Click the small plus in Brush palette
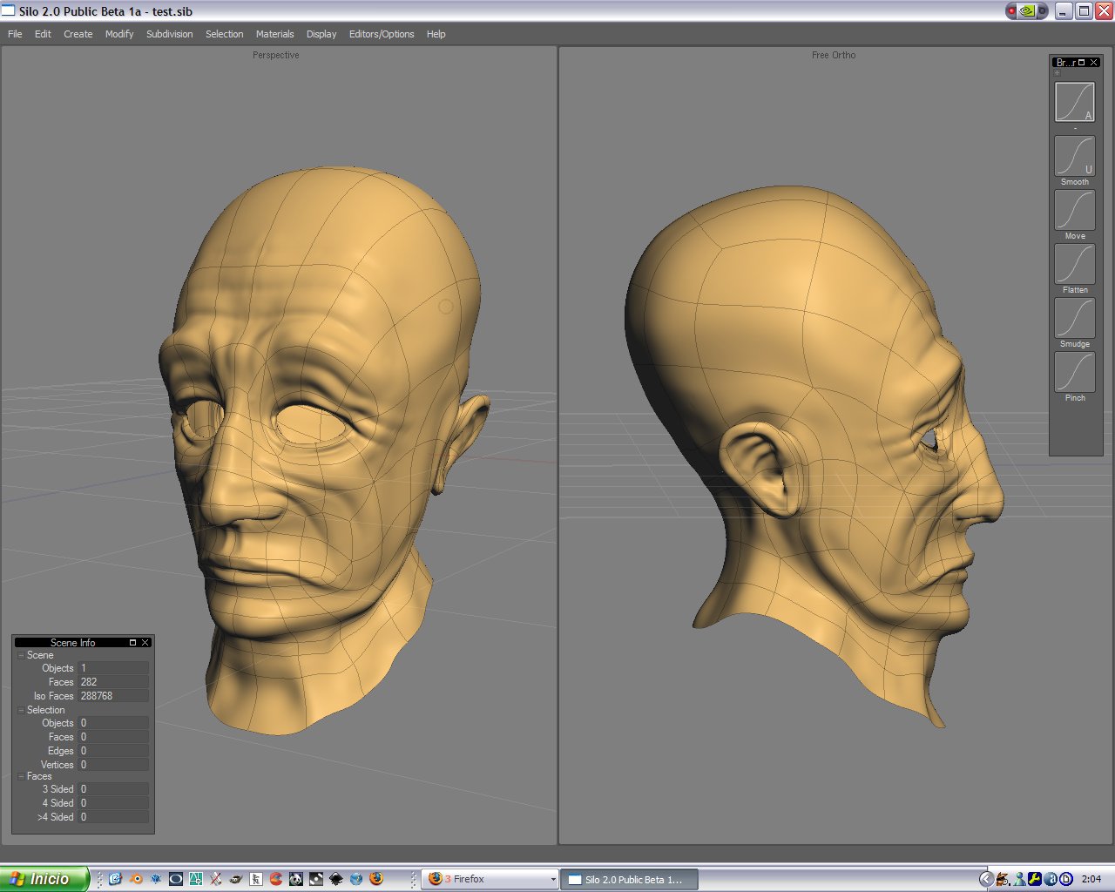Viewport: 1115px width, 892px height. point(1058,73)
